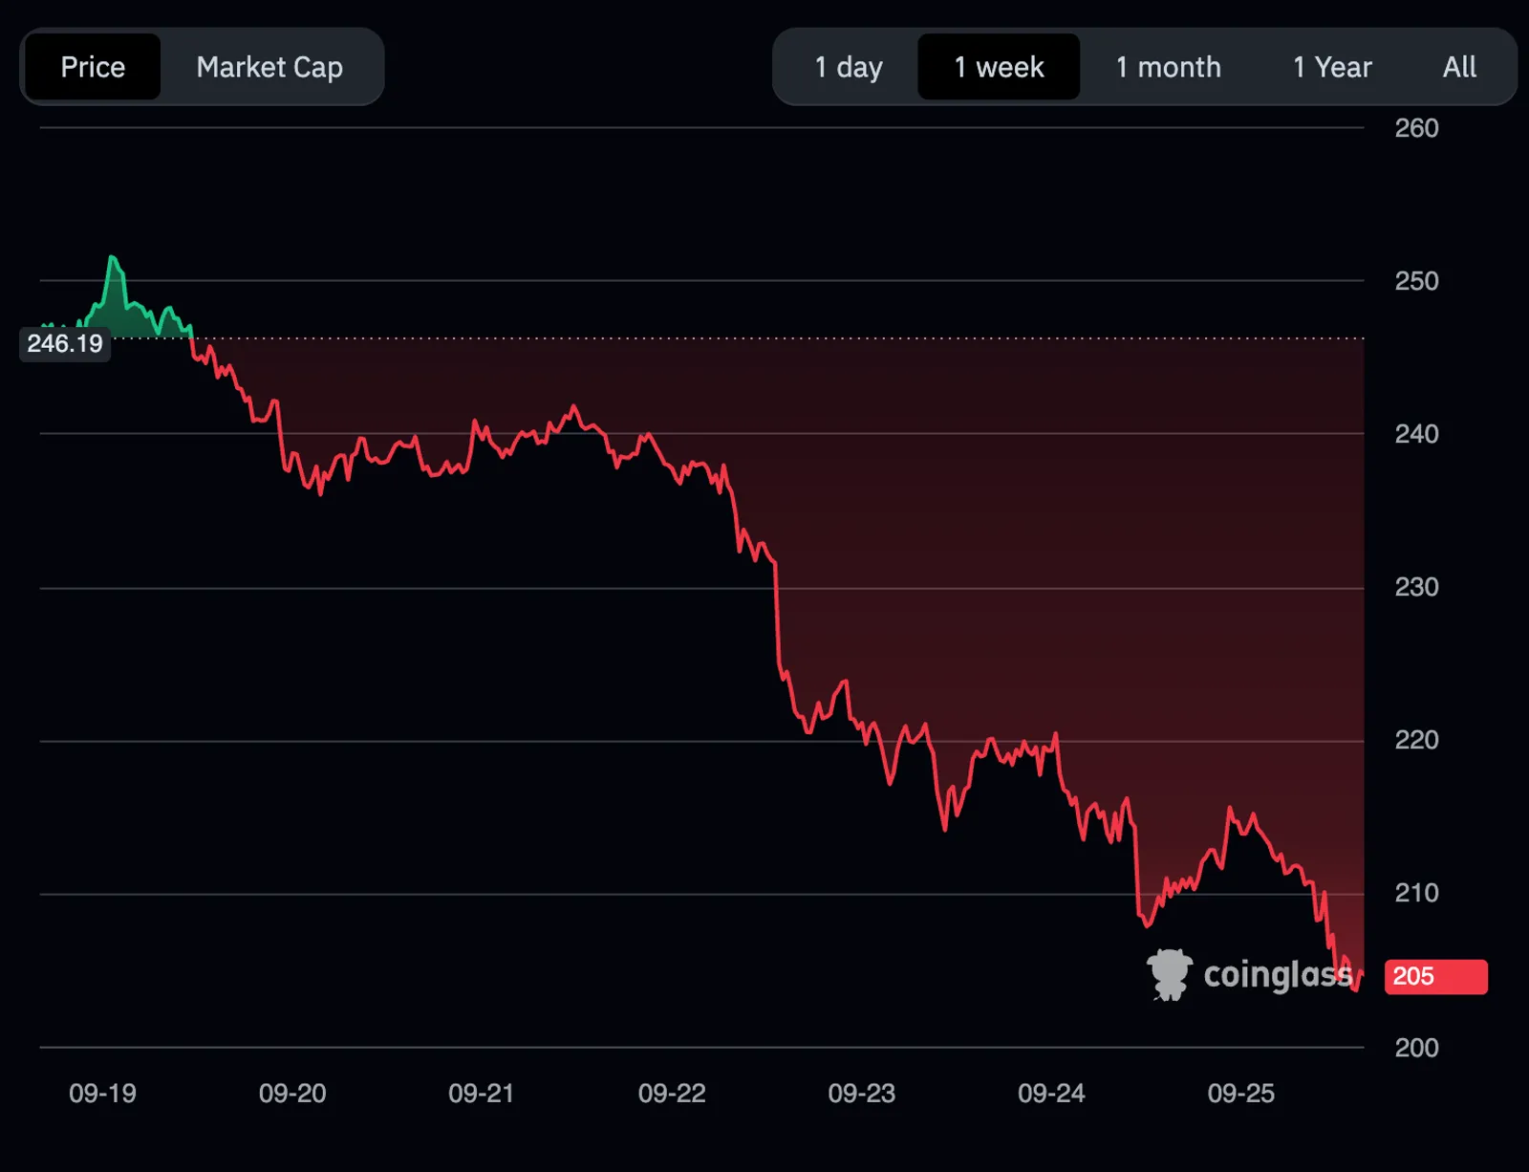Image resolution: width=1529 pixels, height=1172 pixels.
Task: Click the 246.19 opening price label
Action: [x=65, y=343]
